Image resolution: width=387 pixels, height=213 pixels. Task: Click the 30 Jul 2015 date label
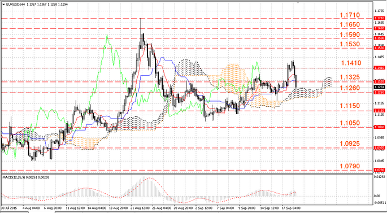click(8, 208)
